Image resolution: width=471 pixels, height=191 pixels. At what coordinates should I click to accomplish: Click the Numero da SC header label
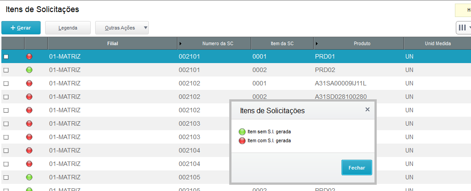coord(218,44)
